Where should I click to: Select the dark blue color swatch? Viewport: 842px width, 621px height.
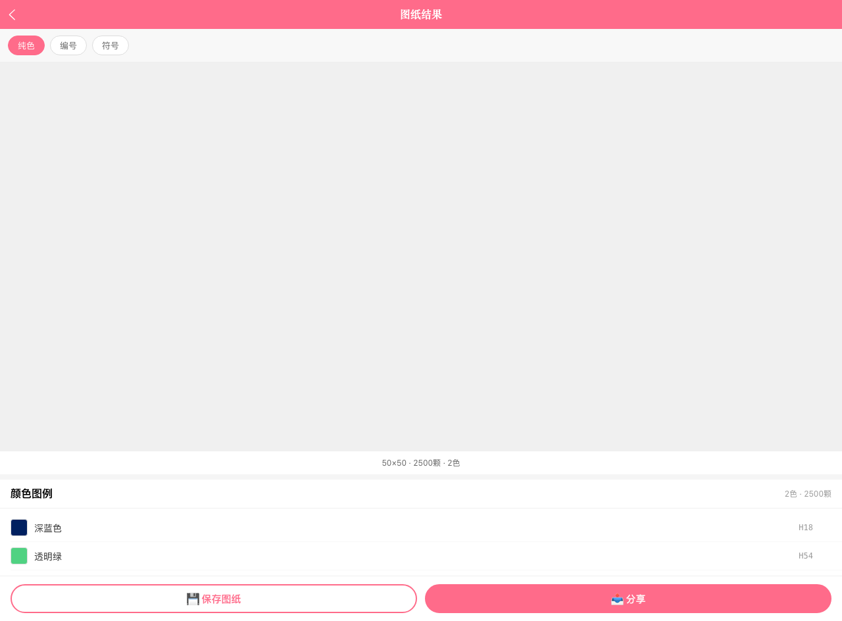[19, 528]
